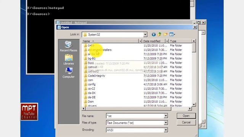Click the Notepad scrollbar down arrow
The image size is (244, 137).
(x=203, y=121)
